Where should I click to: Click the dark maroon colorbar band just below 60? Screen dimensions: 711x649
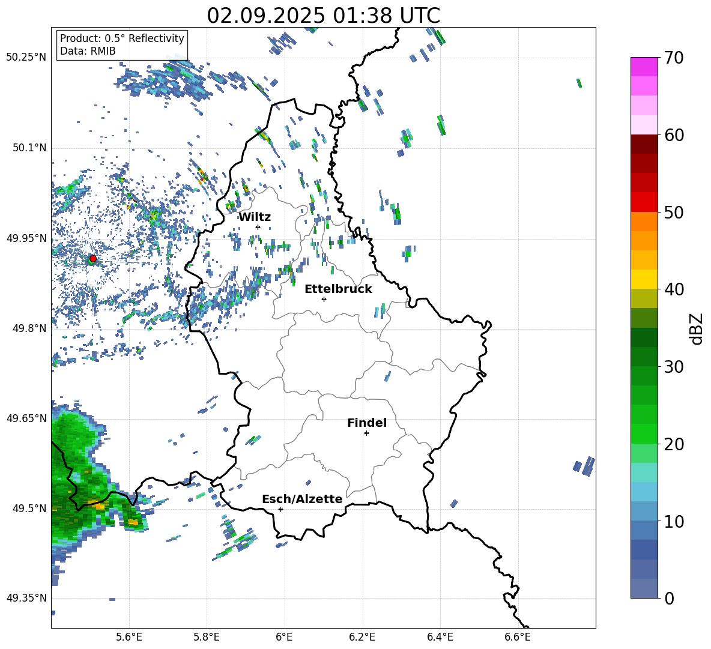pos(644,144)
